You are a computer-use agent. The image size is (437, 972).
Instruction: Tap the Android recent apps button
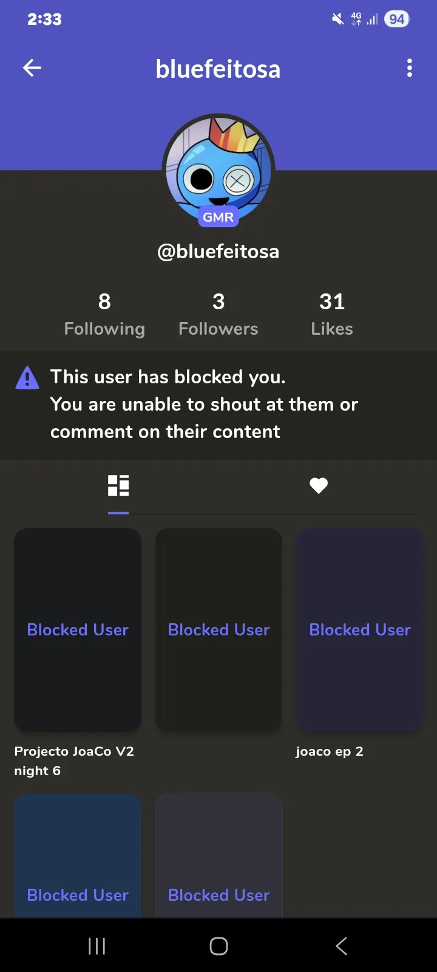coord(97,946)
